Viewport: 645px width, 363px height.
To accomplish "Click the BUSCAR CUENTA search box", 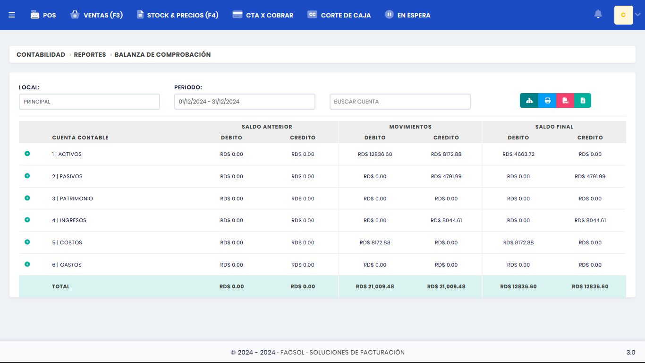I will 399,102.
